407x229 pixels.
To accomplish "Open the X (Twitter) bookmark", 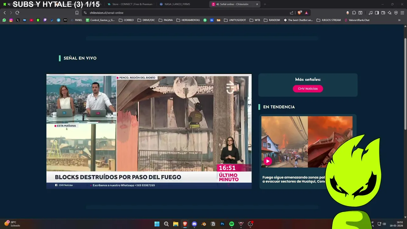I will (17, 20).
